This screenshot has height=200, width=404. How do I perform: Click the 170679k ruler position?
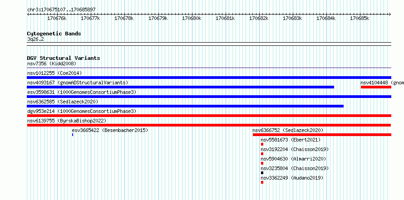(x=158, y=18)
